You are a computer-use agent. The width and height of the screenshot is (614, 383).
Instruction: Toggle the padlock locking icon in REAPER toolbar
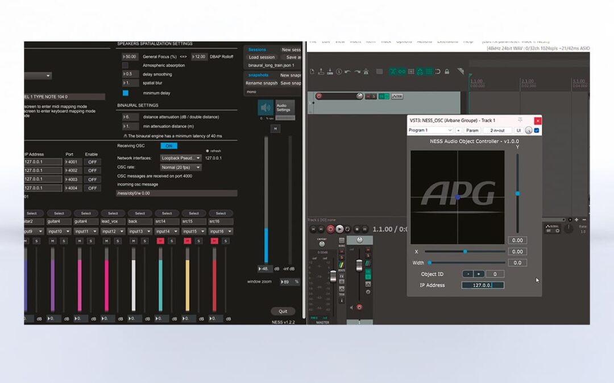(447, 71)
